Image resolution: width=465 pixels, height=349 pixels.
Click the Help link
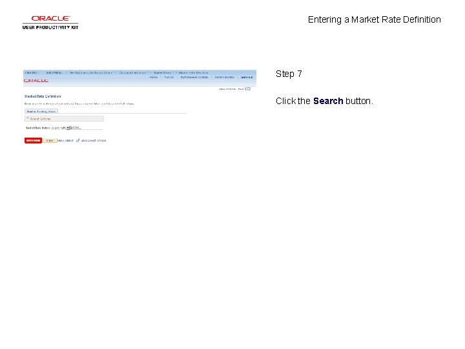point(241,89)
